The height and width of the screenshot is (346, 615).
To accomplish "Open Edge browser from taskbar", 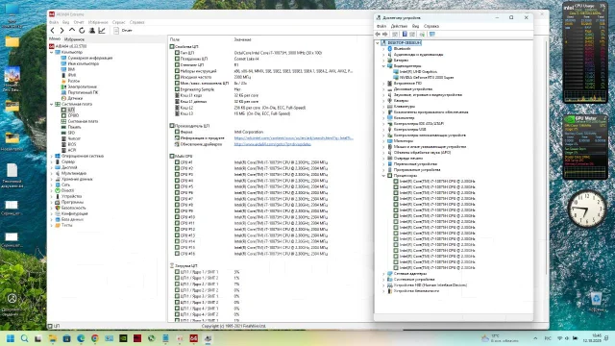I will (x=81, y=338).
